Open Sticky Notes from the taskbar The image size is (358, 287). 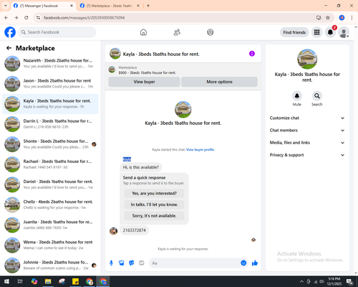(75, 281)
